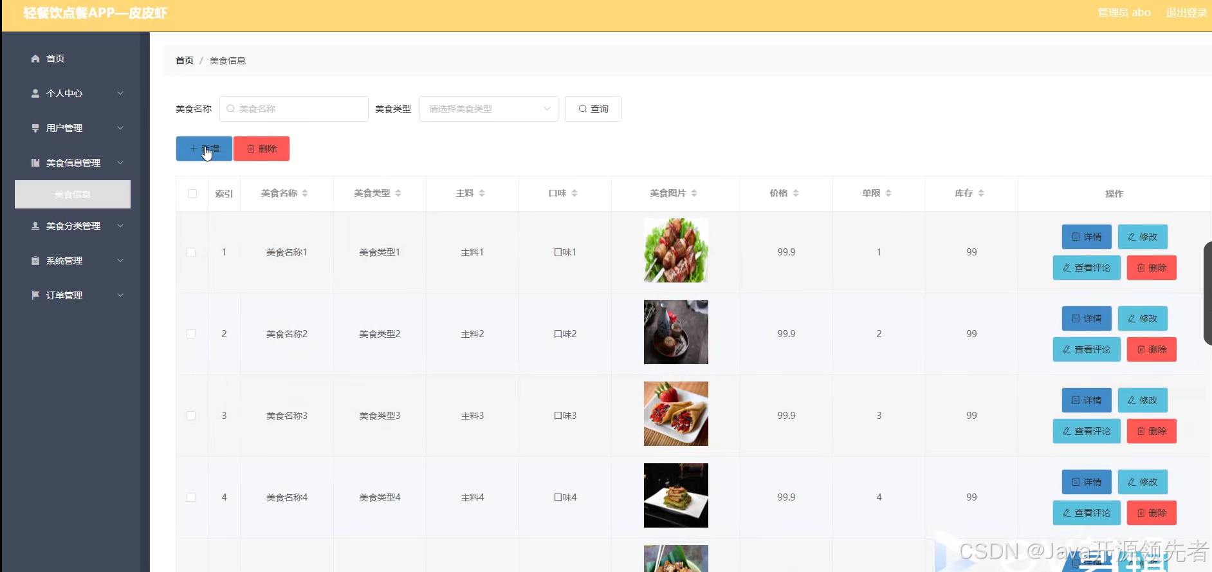Sort the table by 主料 column
The height and width of the screenshot is (572, 1212).
(482, 193)
